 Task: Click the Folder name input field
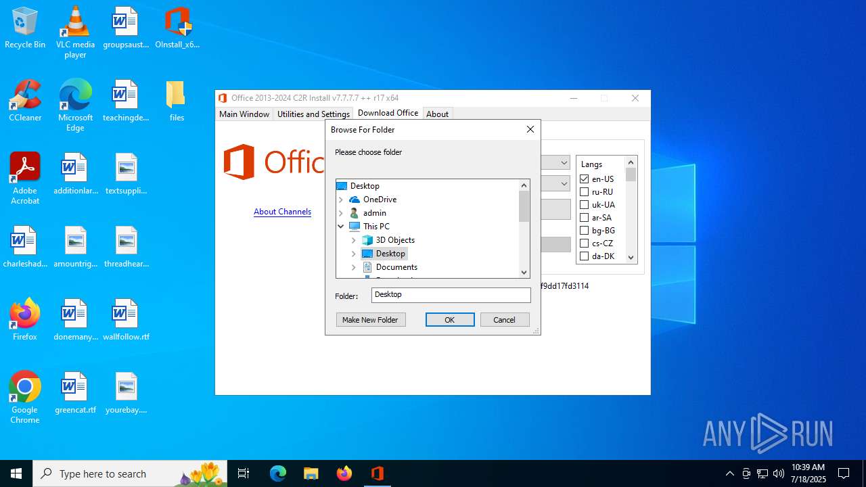(451, 295)
